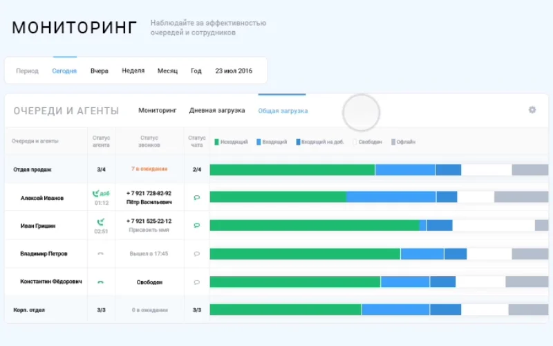Click the grey Офлайн legend swatch
Screen dimensions: 553x346
tap(393, 142)
